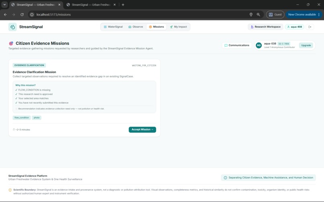Click 'Your selected area matches' line

click(x=33, y=98)
